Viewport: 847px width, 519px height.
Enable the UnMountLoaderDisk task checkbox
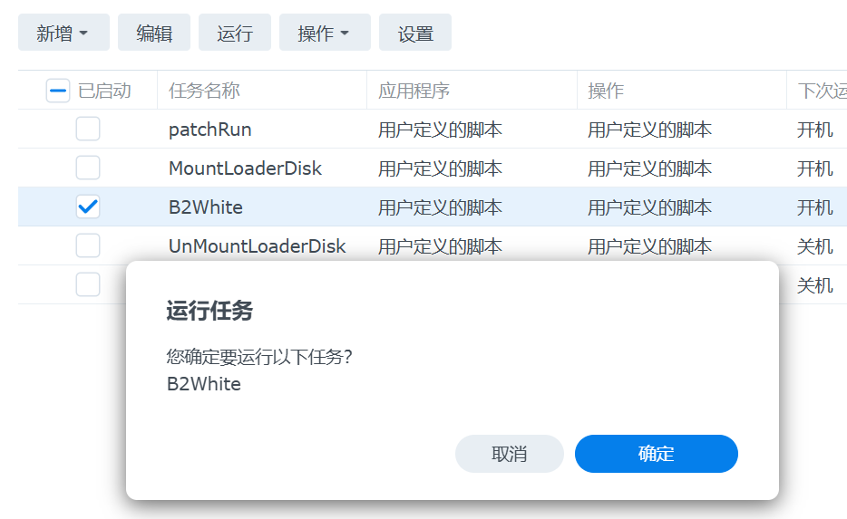[88, 245]
